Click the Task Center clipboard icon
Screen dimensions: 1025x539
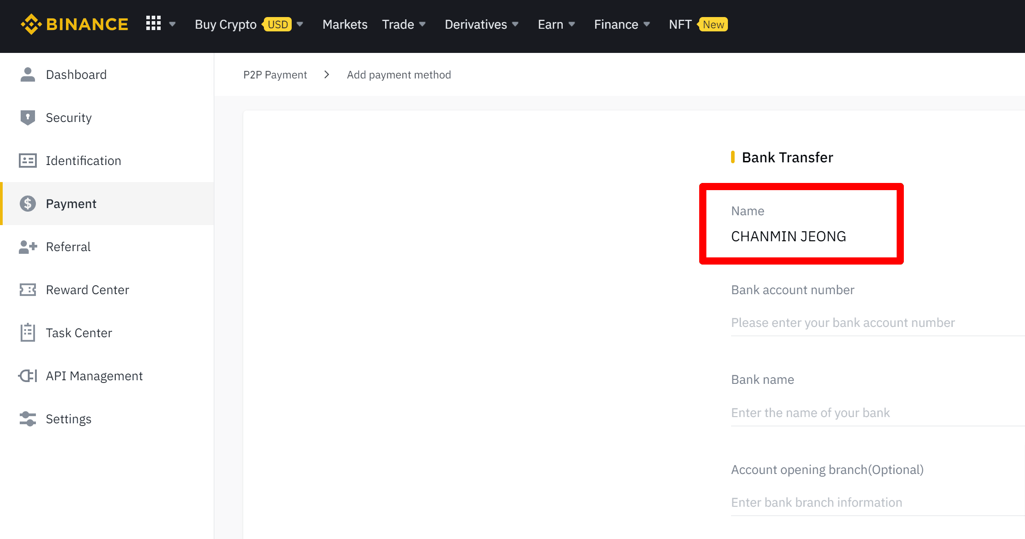pos(27,333)
